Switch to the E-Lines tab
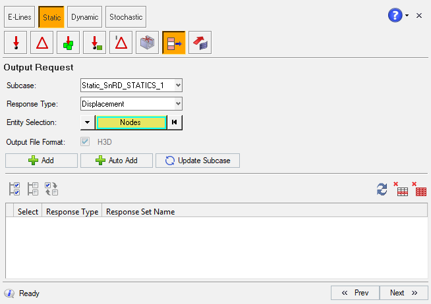The height and width of the screenshot is (304, 431). point(20,17)
